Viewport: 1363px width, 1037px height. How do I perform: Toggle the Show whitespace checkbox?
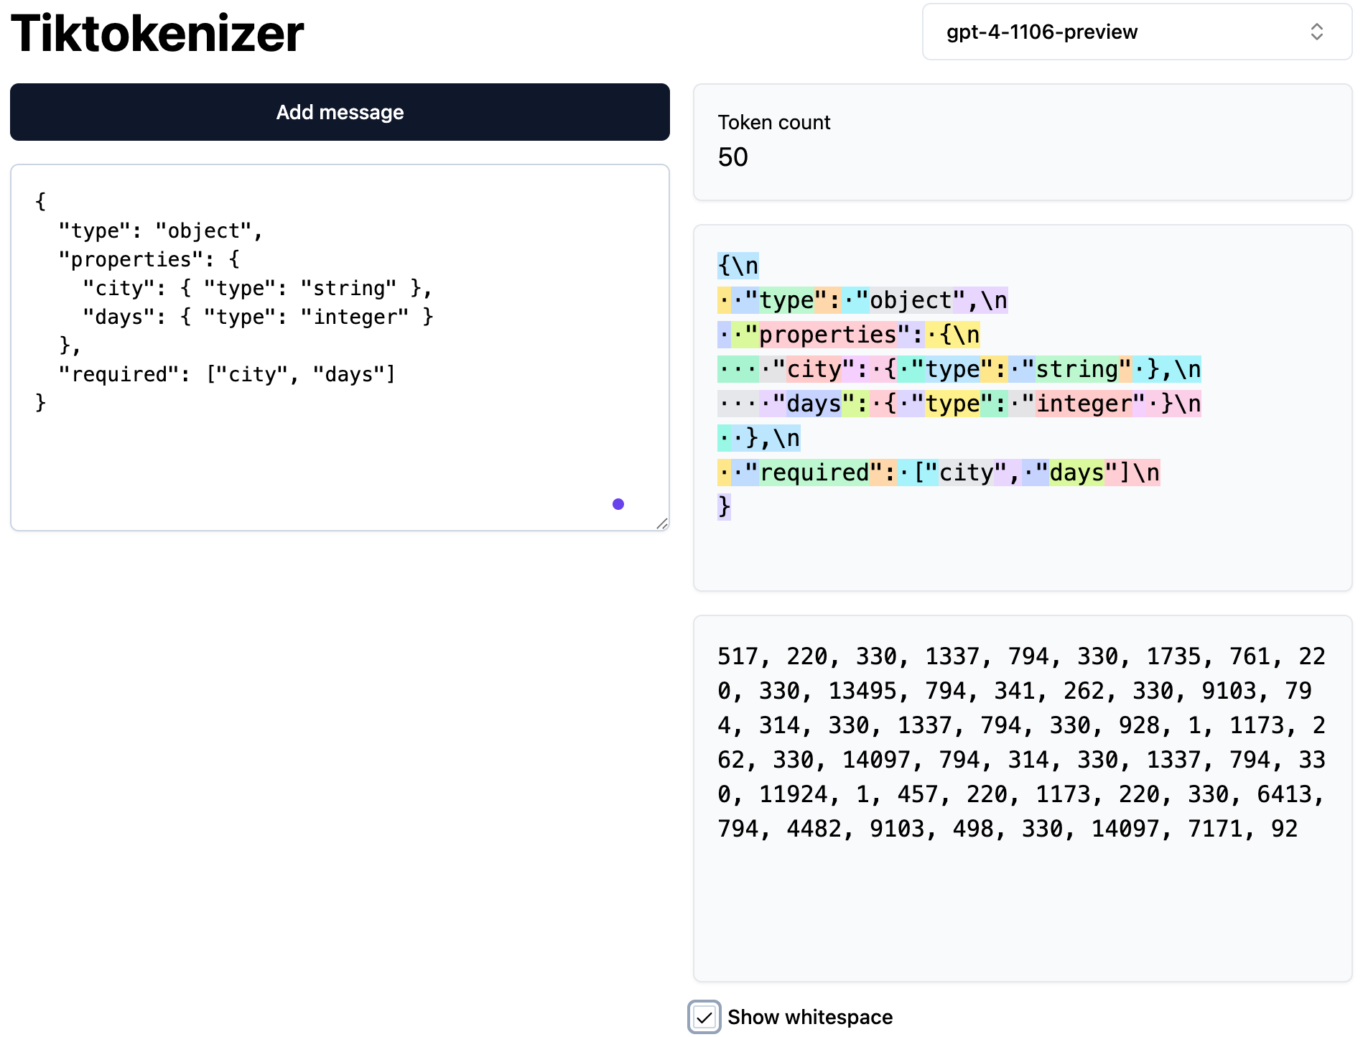point(704,1017)
